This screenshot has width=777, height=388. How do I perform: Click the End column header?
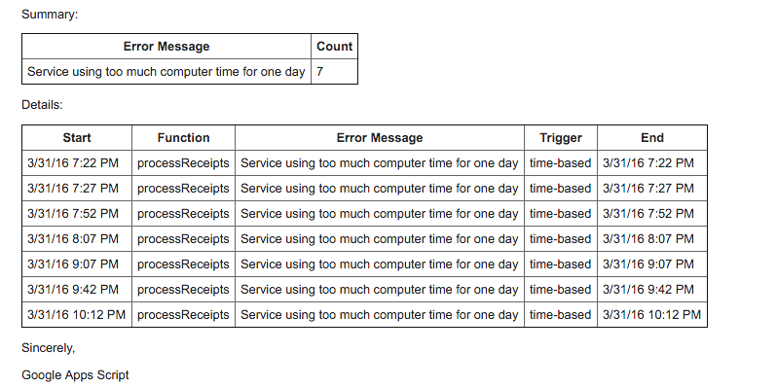coord(652,137)
